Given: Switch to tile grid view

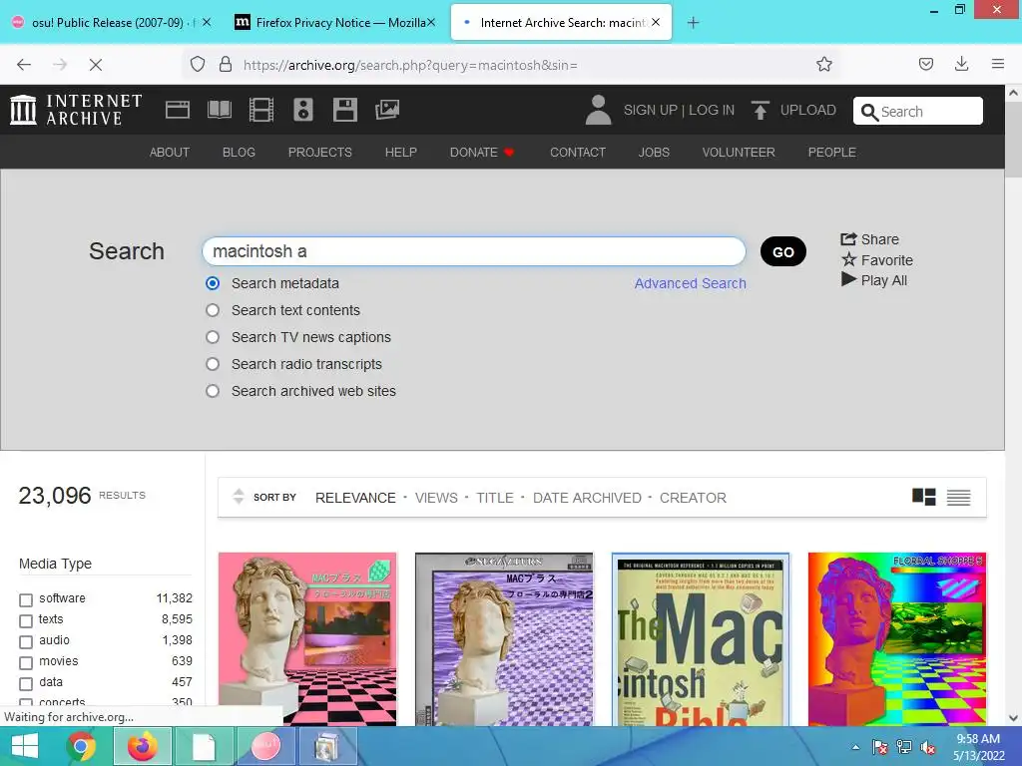Looking at the screenshot, I should coord(923,497).
